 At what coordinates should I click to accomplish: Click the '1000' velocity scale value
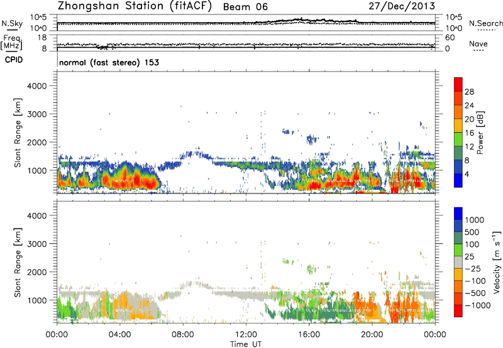pyautogui.click(x=475, y=220)
